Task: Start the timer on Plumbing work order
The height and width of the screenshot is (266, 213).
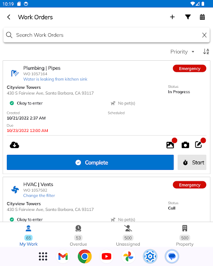Action: click(192, 163)
